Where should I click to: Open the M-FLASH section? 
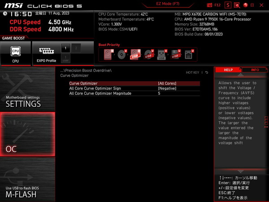[27, 180]
